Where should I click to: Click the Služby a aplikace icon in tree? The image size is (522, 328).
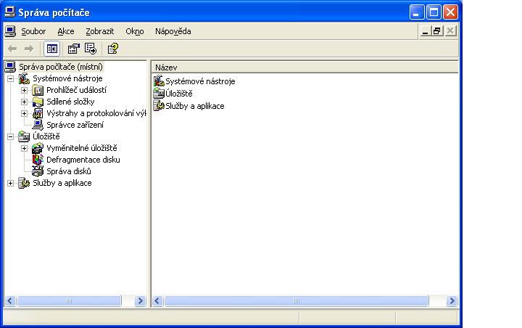coord(24,183)
